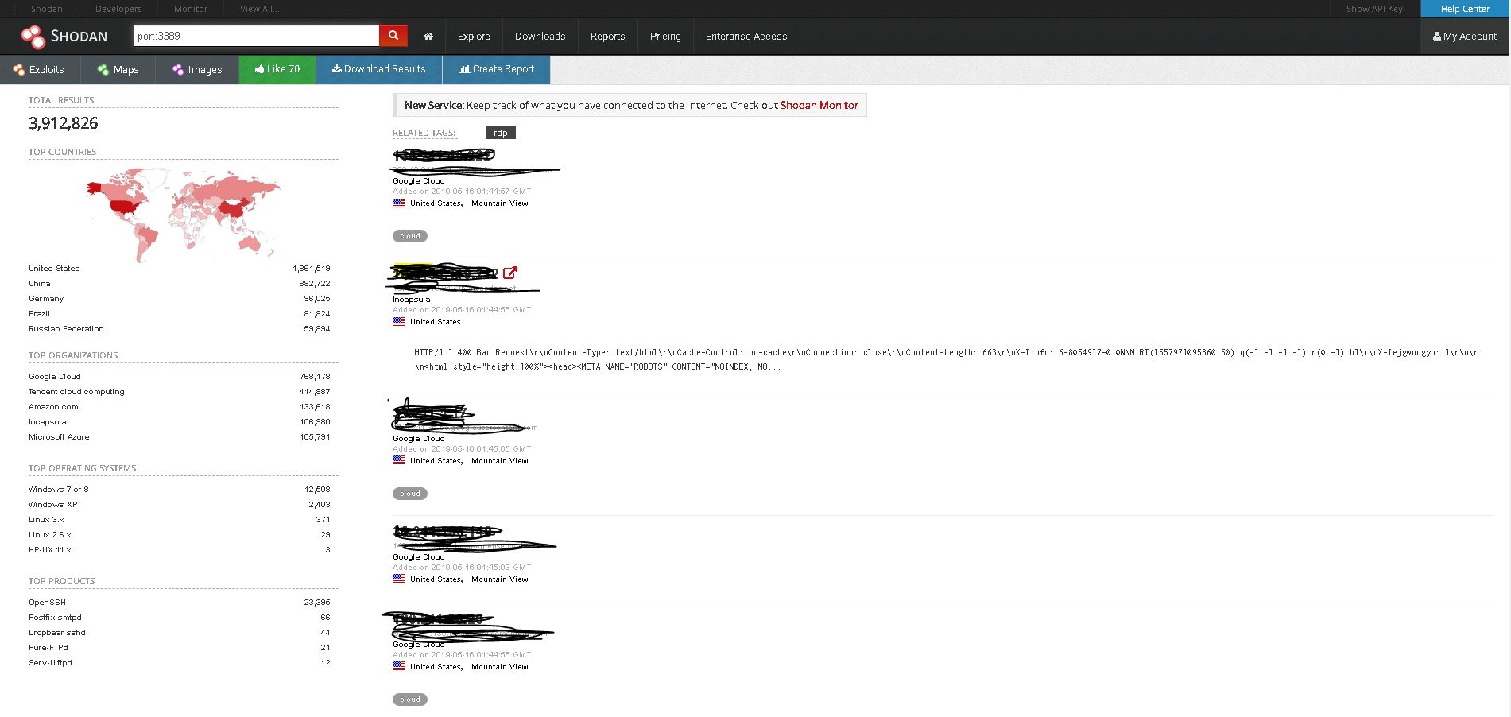Click Shodan in the top bar
This screenshot has width=1511, height=717.
click(47, 9)
